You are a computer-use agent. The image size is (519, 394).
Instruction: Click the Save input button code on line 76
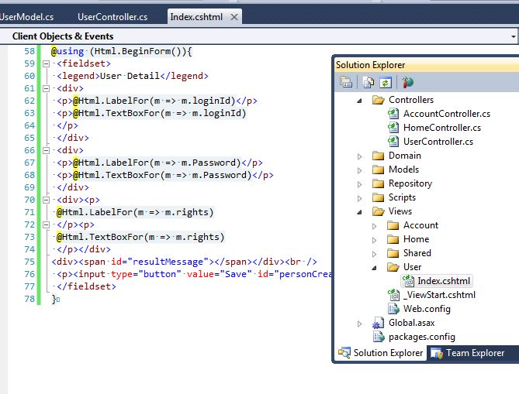point(202,274)
